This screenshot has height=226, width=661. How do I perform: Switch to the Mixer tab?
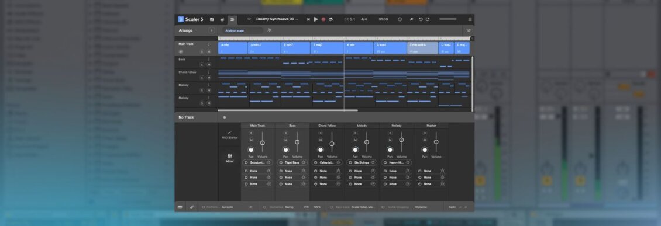pyautogui.click(x=230, y=158)
